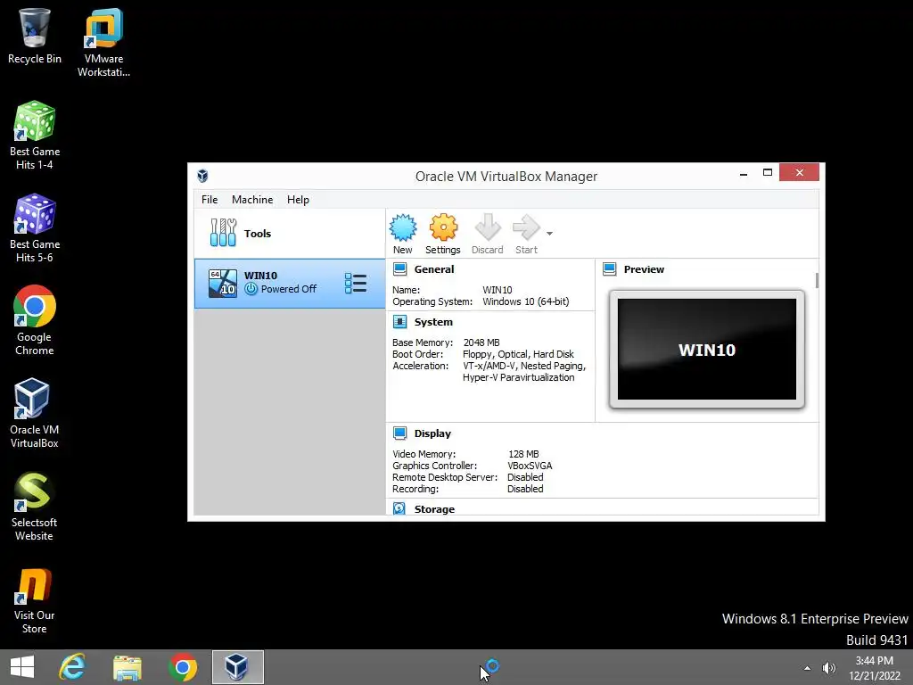Click the Hyper-V Paravirtualization text
The width and height of the screenshot is (913, 685).
pos(519,377)
